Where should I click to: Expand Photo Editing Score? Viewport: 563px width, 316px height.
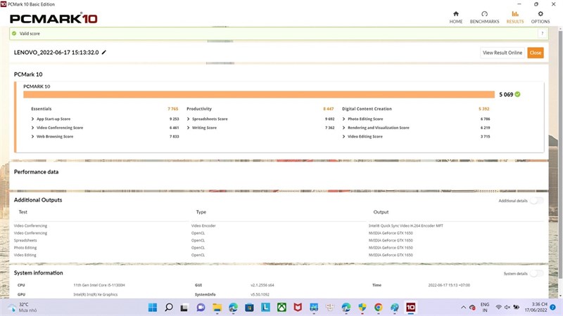point(343,119)
